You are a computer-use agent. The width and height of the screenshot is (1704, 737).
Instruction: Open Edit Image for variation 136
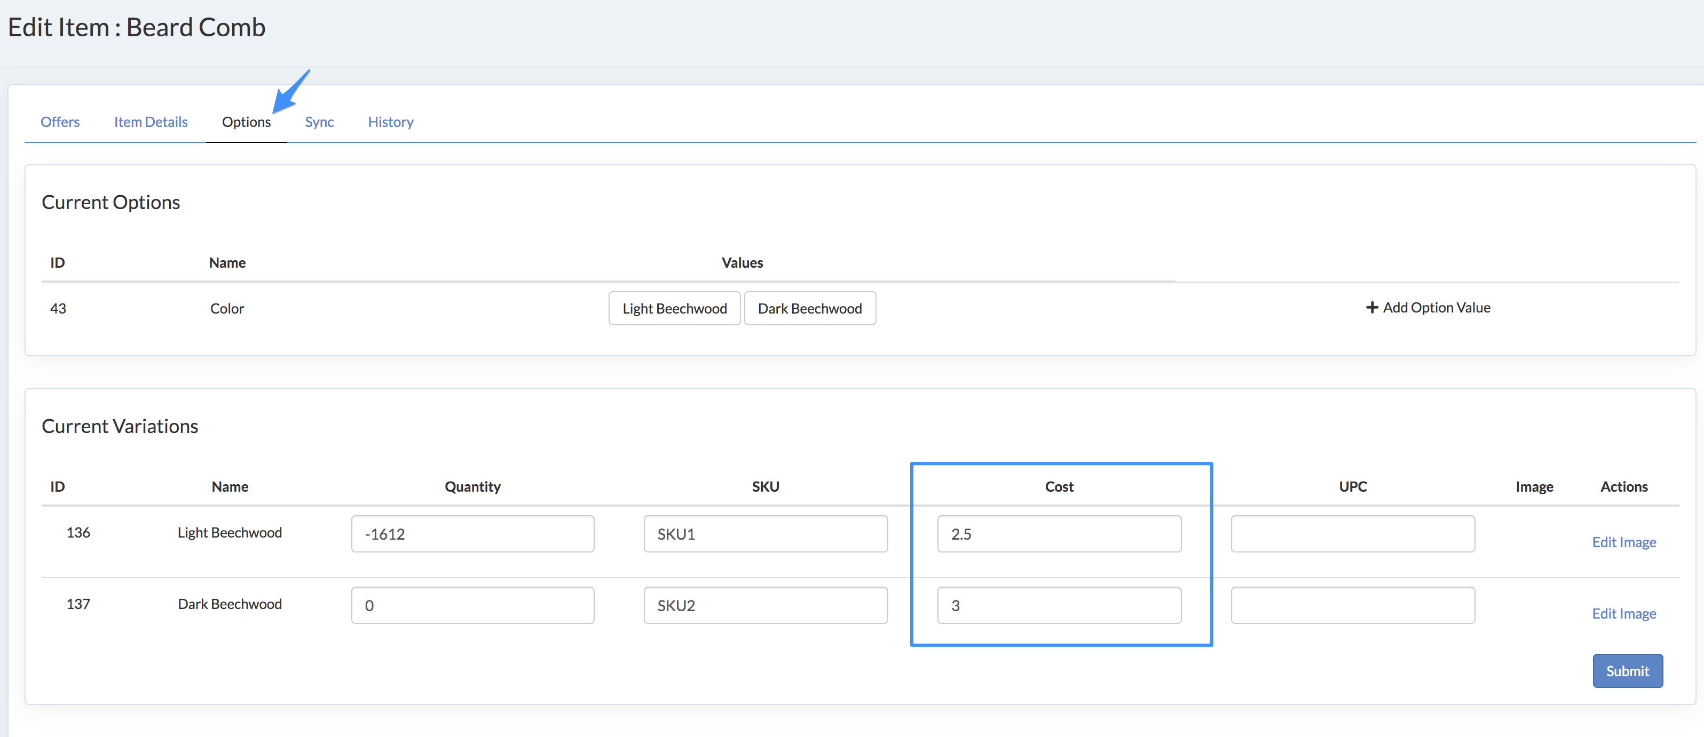coord(1623,542)
